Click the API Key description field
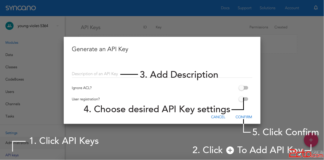The image size is (324, 160). point(162,74)
